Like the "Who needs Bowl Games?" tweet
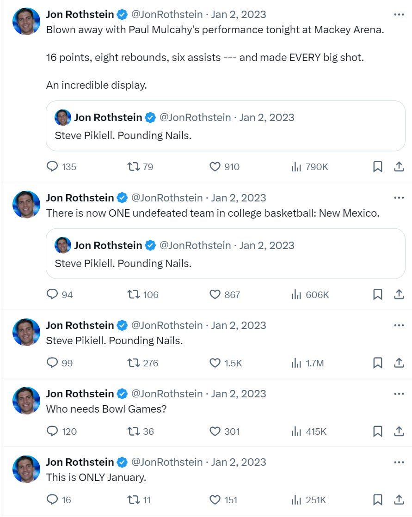The image size is (412, 517). (215, 432)
